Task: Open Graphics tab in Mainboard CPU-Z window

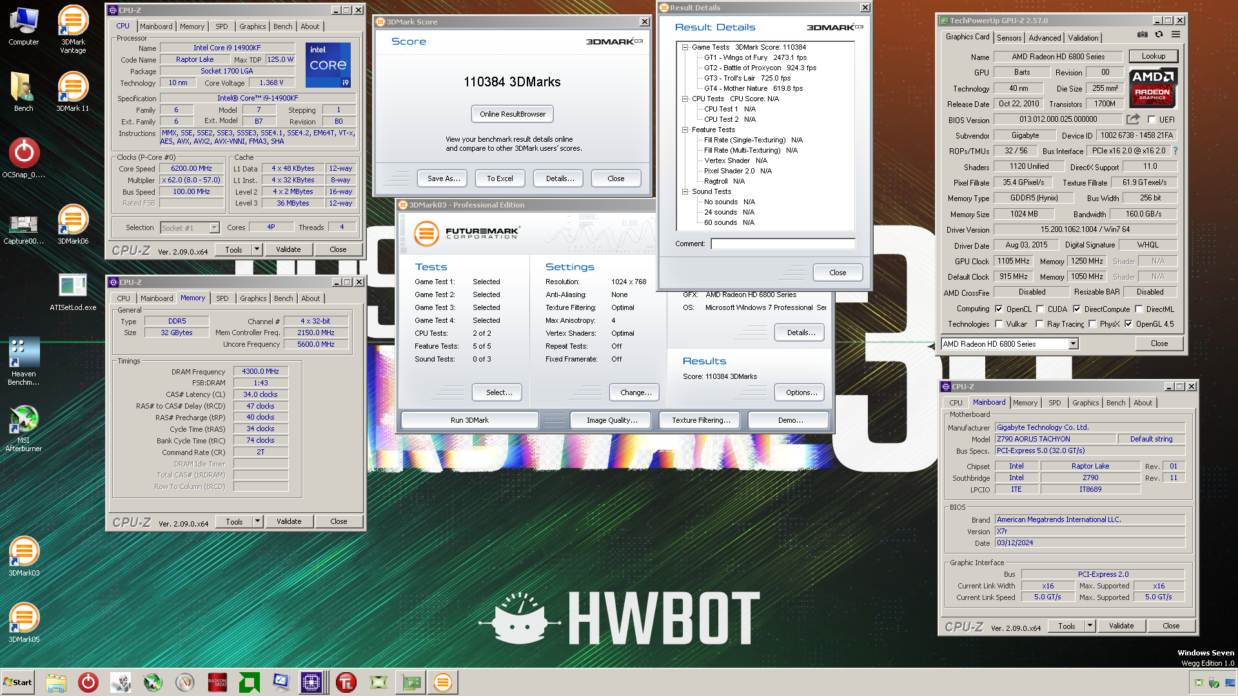Action: (x=1085, y=403)
